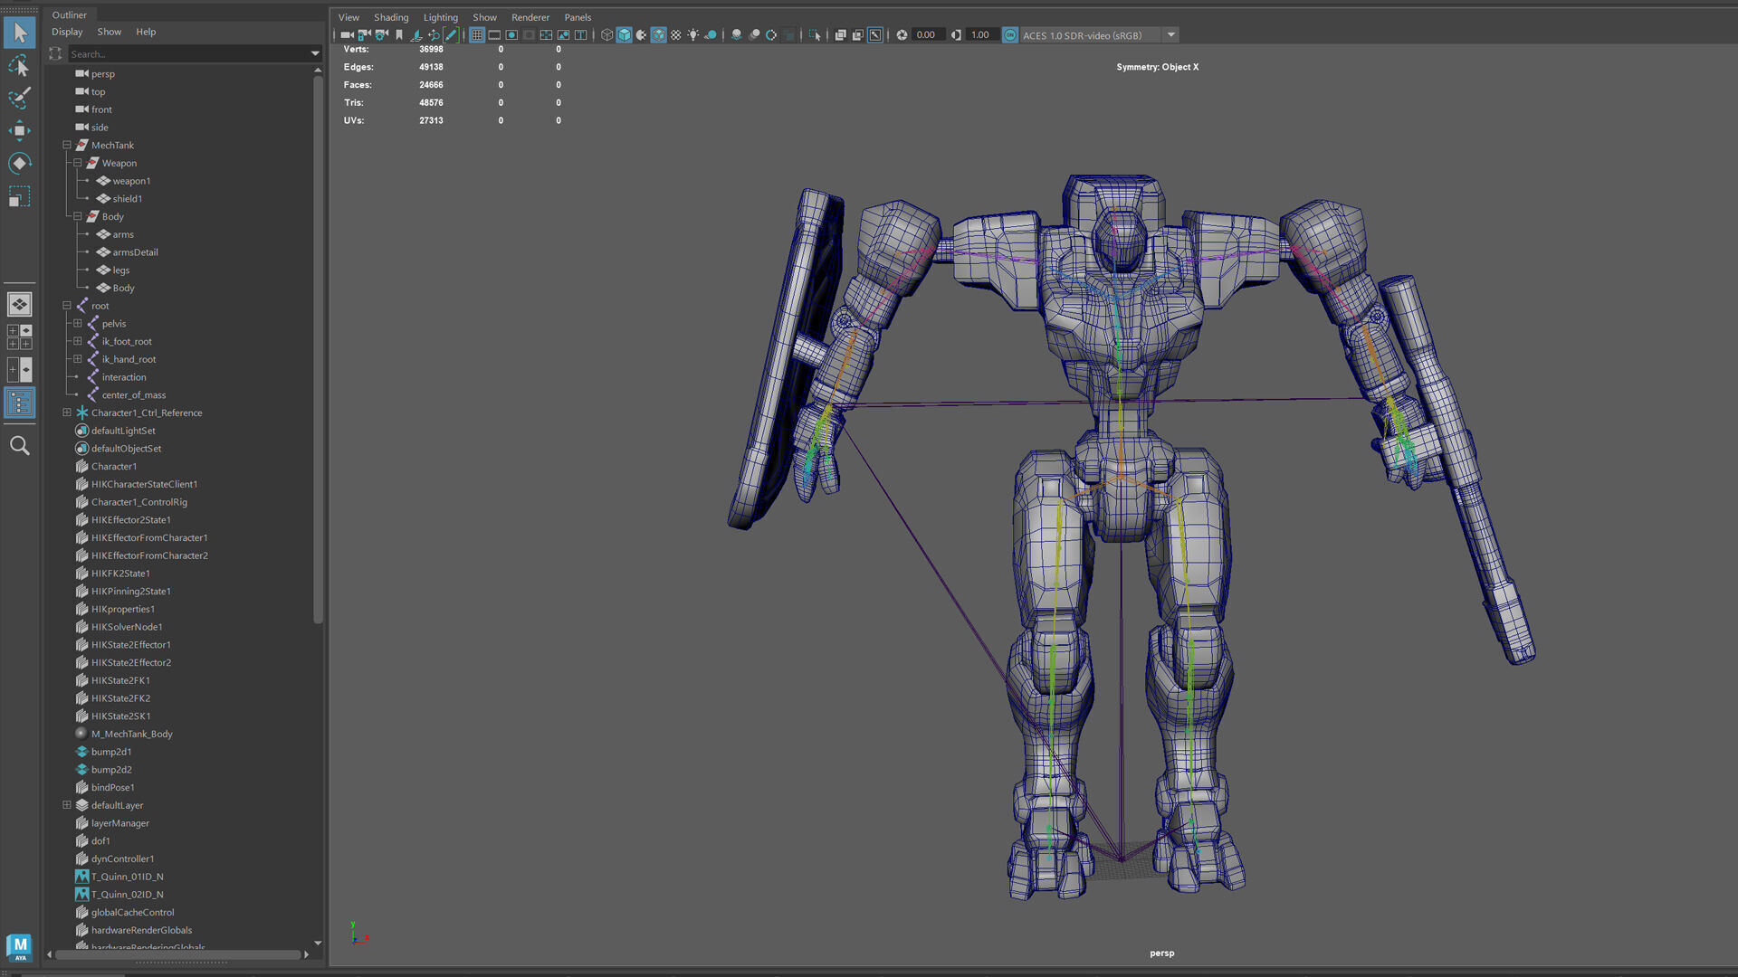1738x977 pixels.
Task: Click the Exposure aperture icon
Action: click(902, 35)
